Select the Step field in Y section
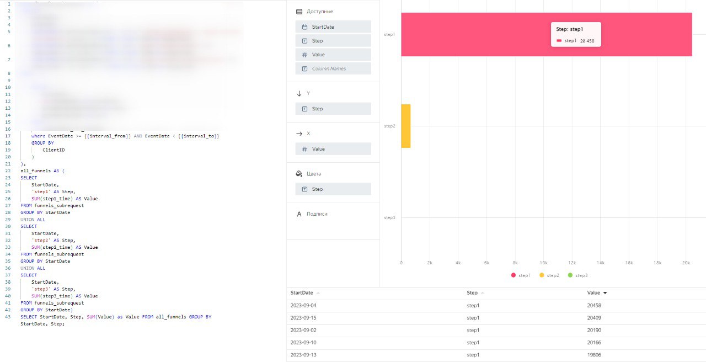Viewport: 706px width, 362px height. pos(333,109)
